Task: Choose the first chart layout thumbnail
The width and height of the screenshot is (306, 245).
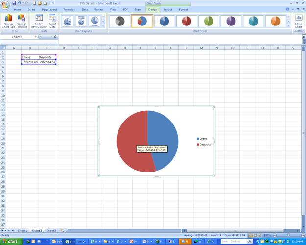Action: click(x=68, y=21)
